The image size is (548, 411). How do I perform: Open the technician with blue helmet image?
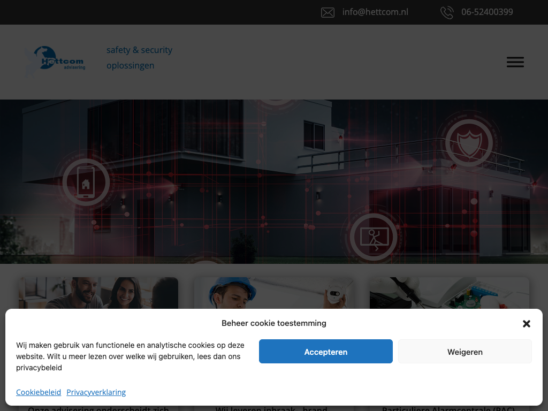[x=273, y=293]
